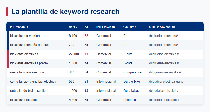
Task: Click the URL ASIGNADA column header
Action: click(x=162, y=27)
